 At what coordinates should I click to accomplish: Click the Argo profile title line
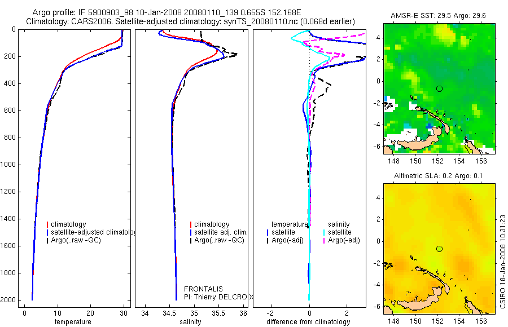(x=167, y=12)
